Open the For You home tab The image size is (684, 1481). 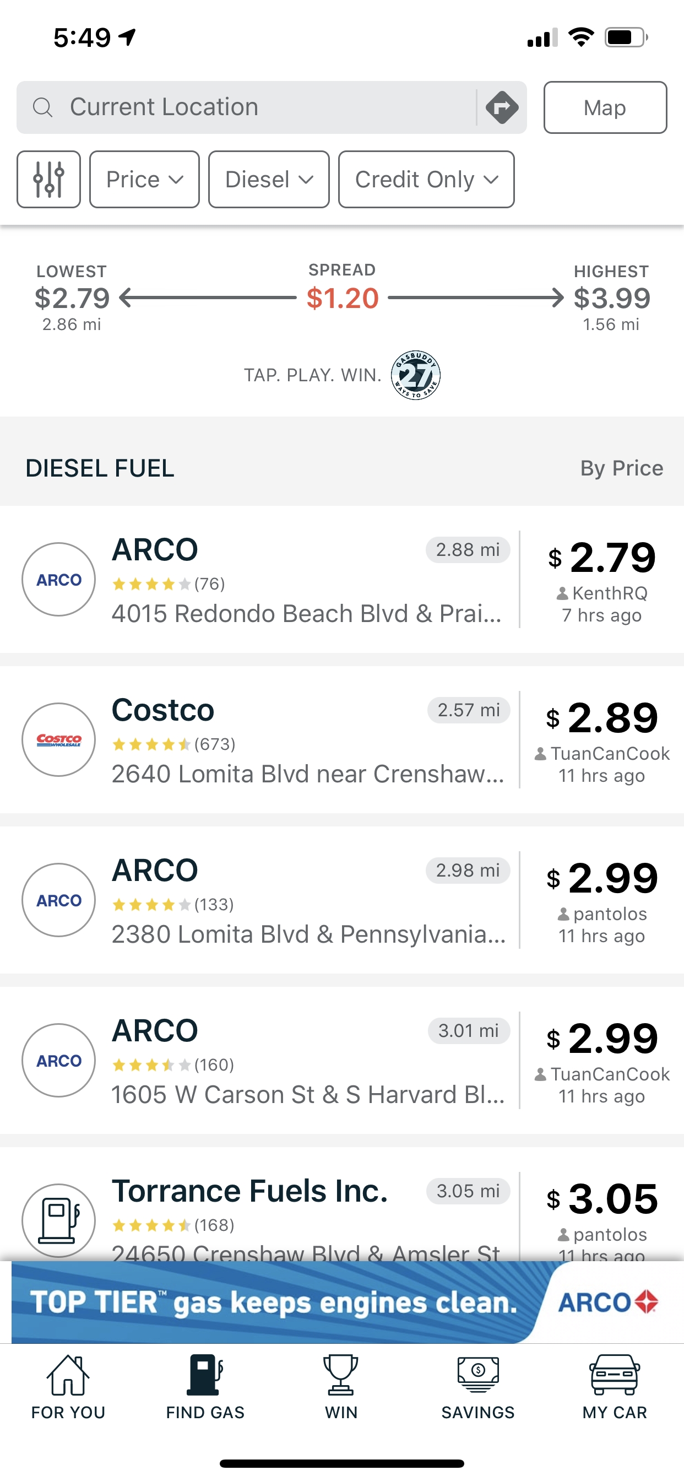[x=68, y=1388]
